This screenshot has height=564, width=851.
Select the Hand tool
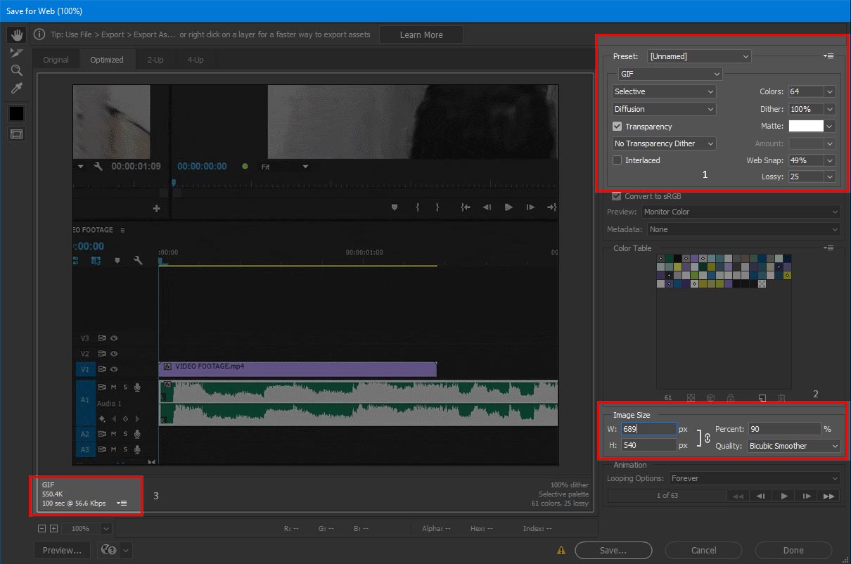point(16,35)
